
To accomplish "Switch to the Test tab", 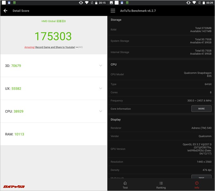I will coord(125,185).
